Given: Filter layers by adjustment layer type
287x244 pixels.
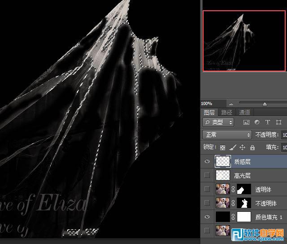Looking at the screenshot, I should coord(257,122).
